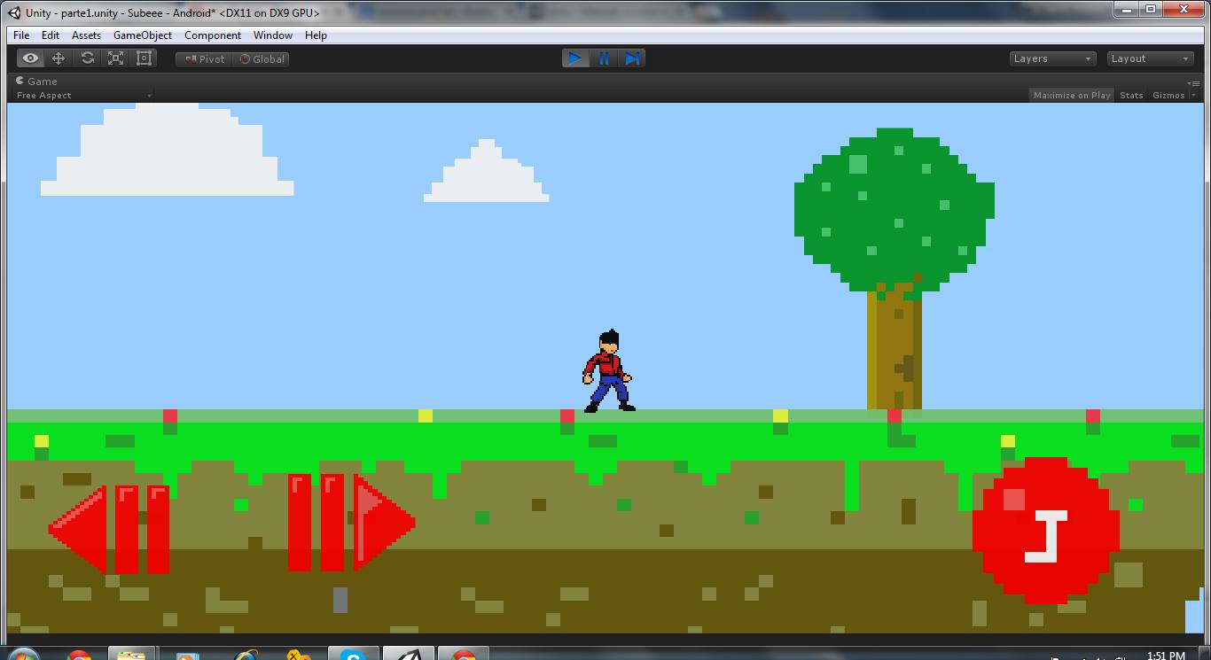Select the Scale tool

click(114, 58)
